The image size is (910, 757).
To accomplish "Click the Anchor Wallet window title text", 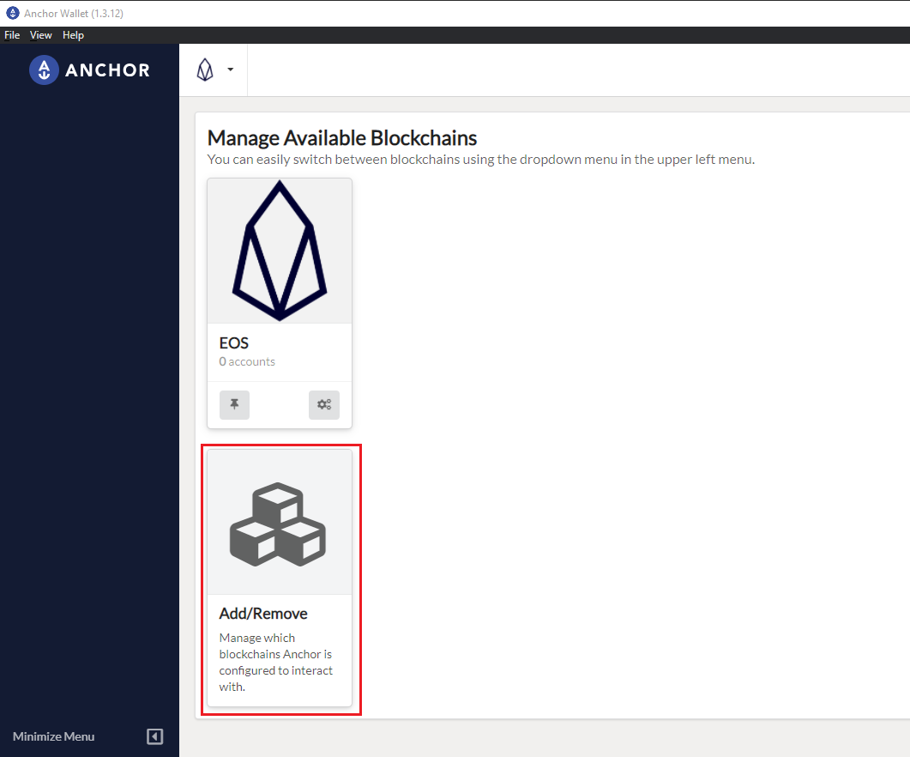I will pyautogui.click(x=74, y=14).
